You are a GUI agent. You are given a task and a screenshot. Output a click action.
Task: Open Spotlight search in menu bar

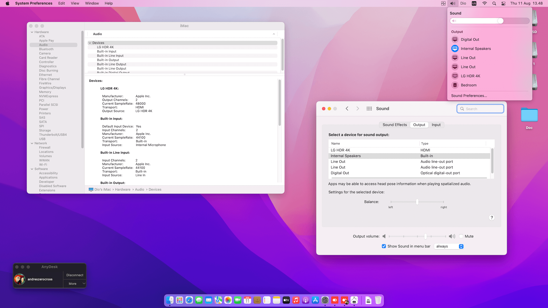click(x=494, y=3)
